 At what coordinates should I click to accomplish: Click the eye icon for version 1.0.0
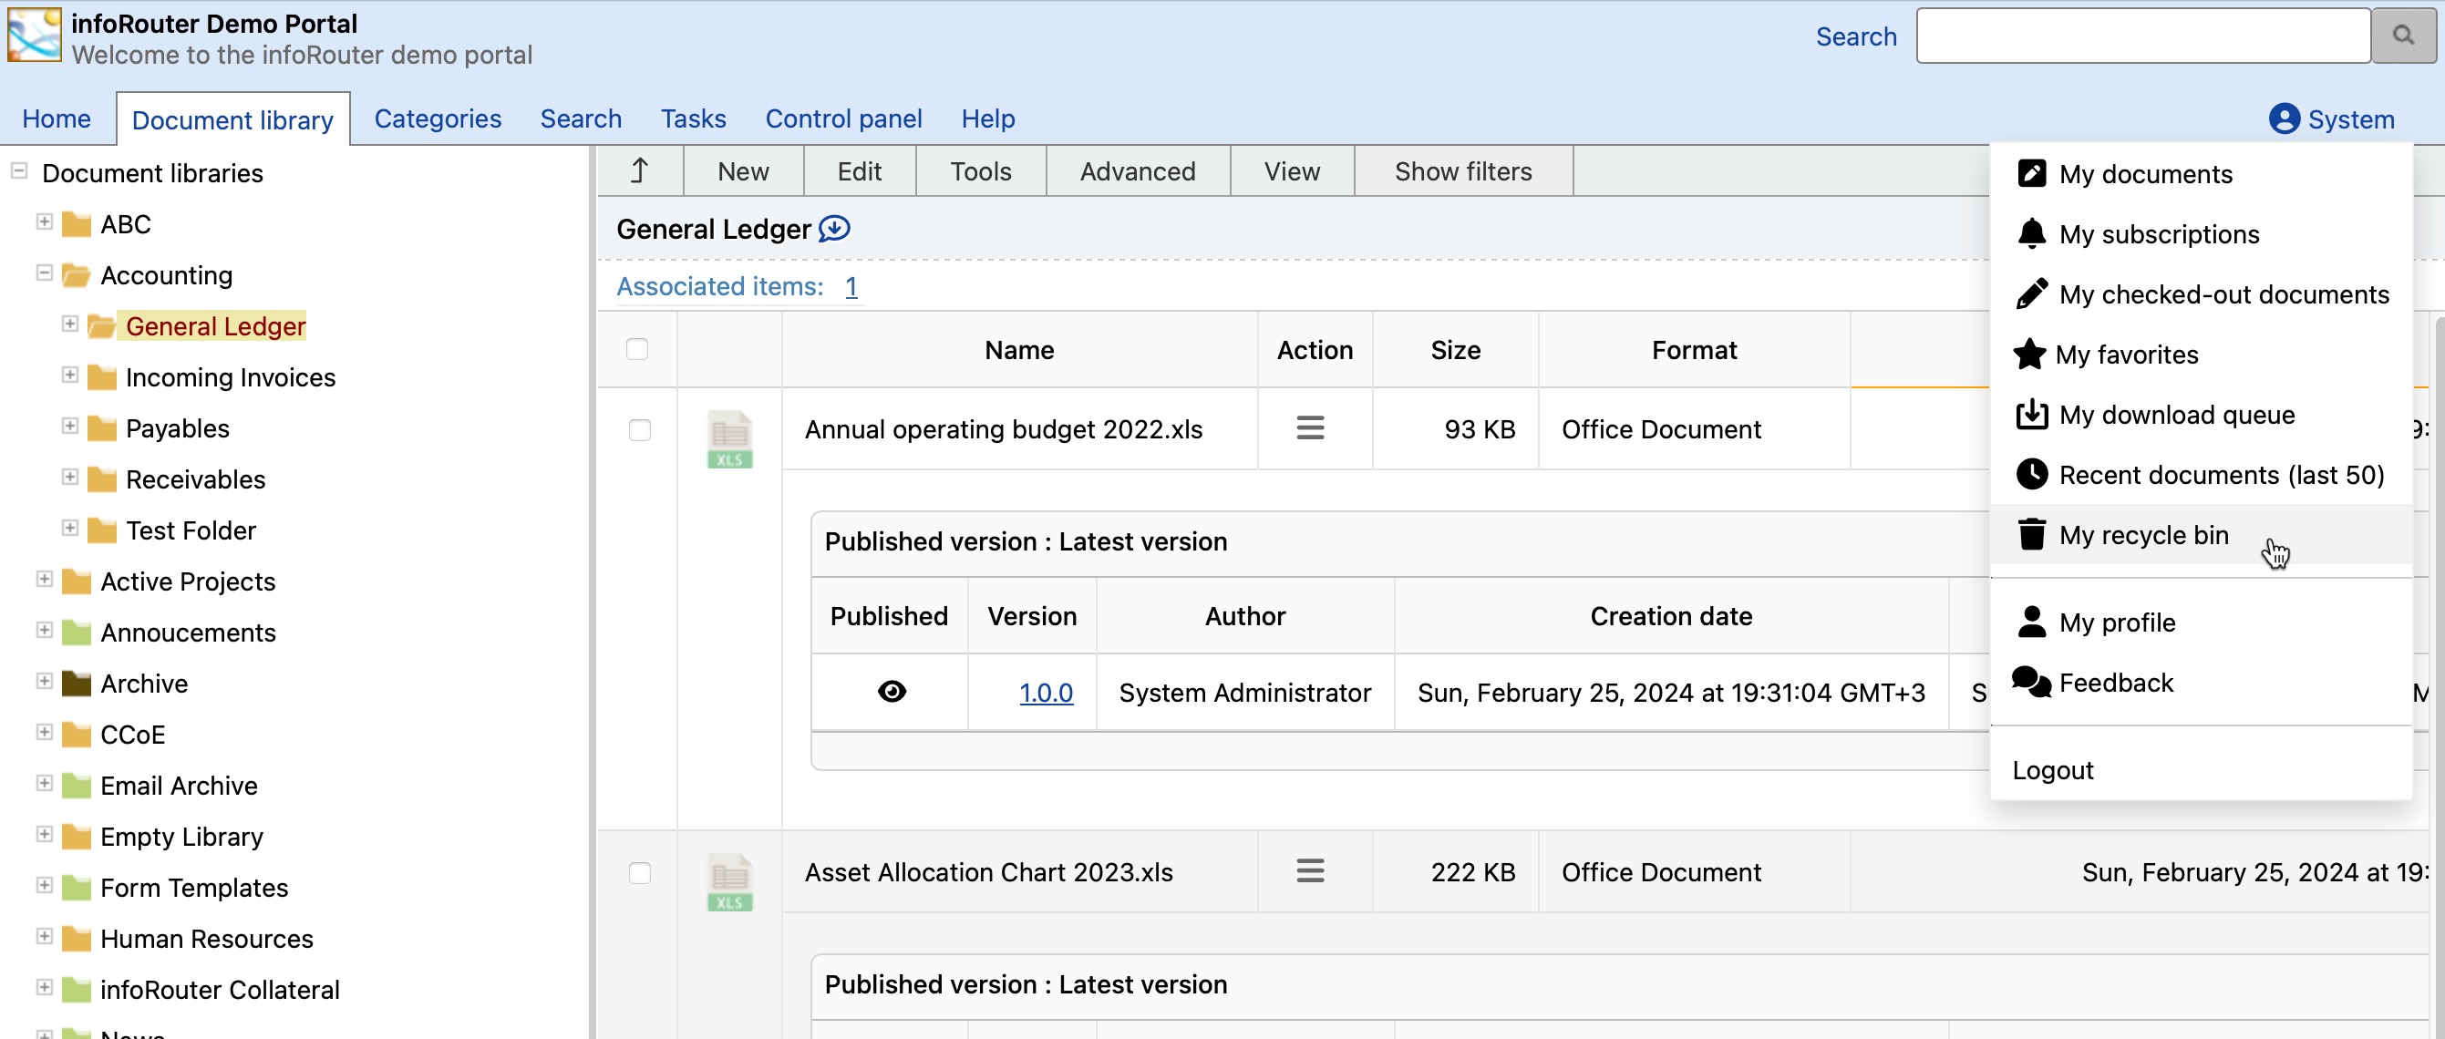[892, 692]
